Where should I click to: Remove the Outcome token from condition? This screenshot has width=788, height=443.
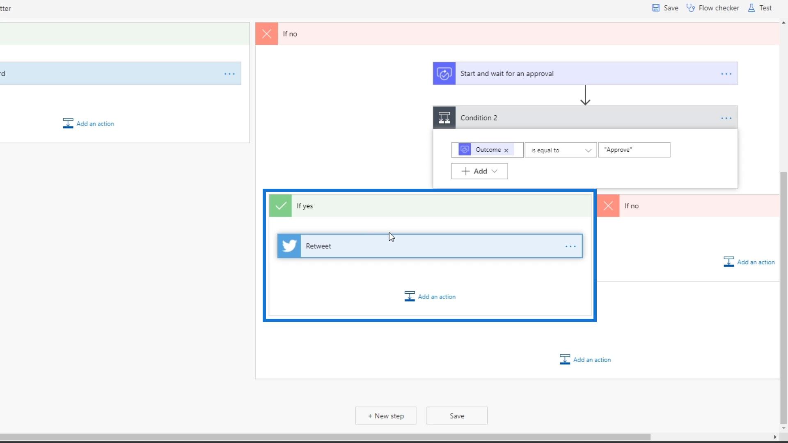click(x=506, y=151)
